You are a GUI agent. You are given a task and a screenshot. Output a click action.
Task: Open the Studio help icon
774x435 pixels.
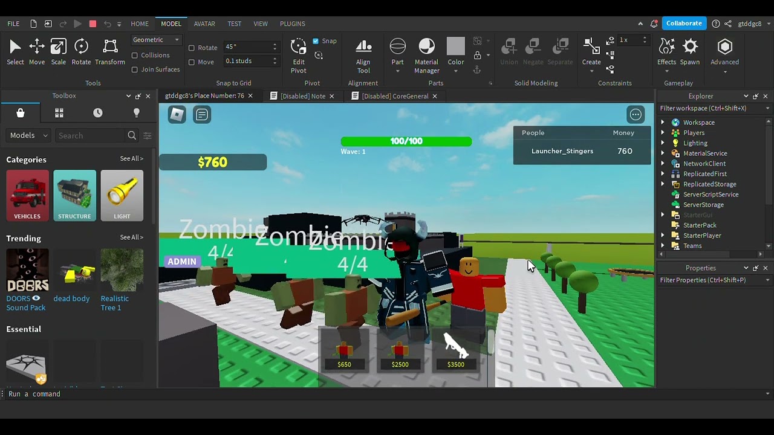(716, 24)
